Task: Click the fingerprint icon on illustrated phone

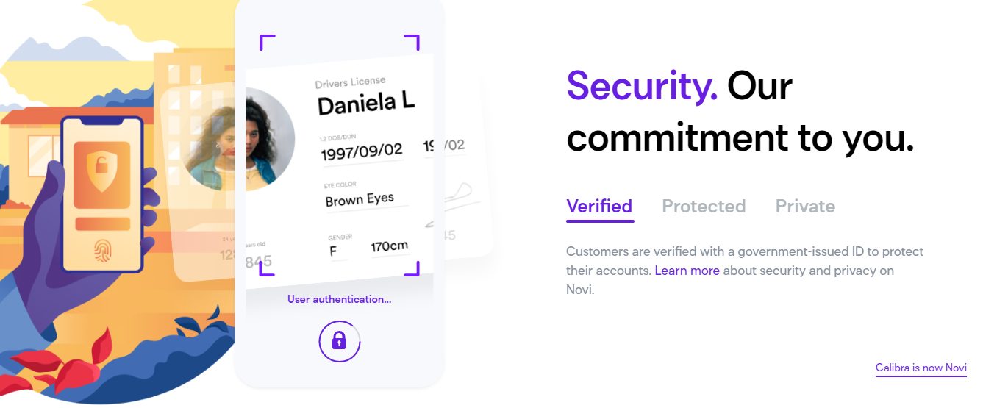Action: (101, 252)
